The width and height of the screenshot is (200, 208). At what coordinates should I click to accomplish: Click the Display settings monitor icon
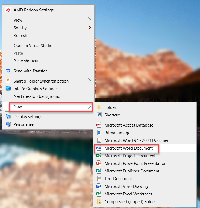(8, 117)
